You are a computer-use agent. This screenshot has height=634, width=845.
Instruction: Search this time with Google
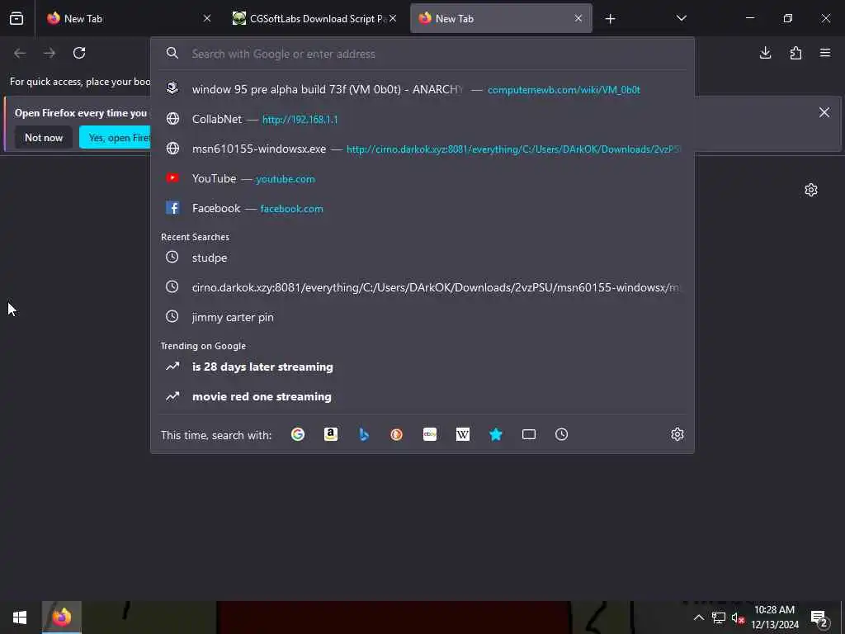tap(298, 434)
